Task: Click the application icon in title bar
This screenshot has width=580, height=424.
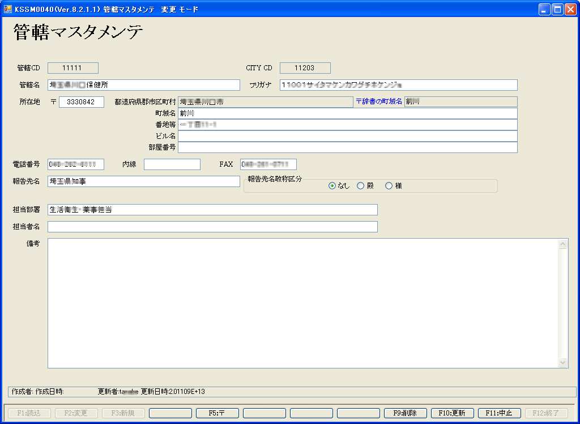Action: pos(8,9)
